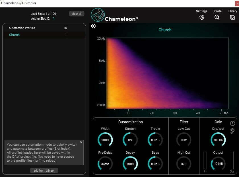Open the Settings gear icon
The image size is (239, 177).
tap(202, 17)
